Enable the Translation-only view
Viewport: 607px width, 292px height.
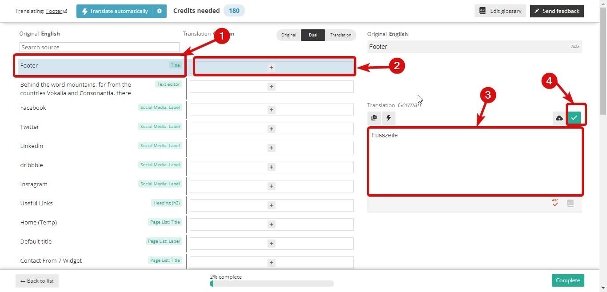(341, 35)
